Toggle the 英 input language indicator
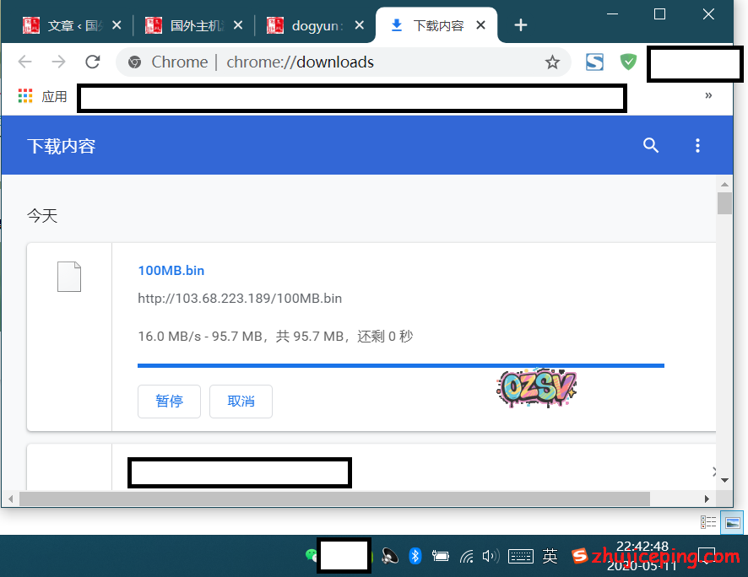Screen dimensions: 748x577 point(550,556)
